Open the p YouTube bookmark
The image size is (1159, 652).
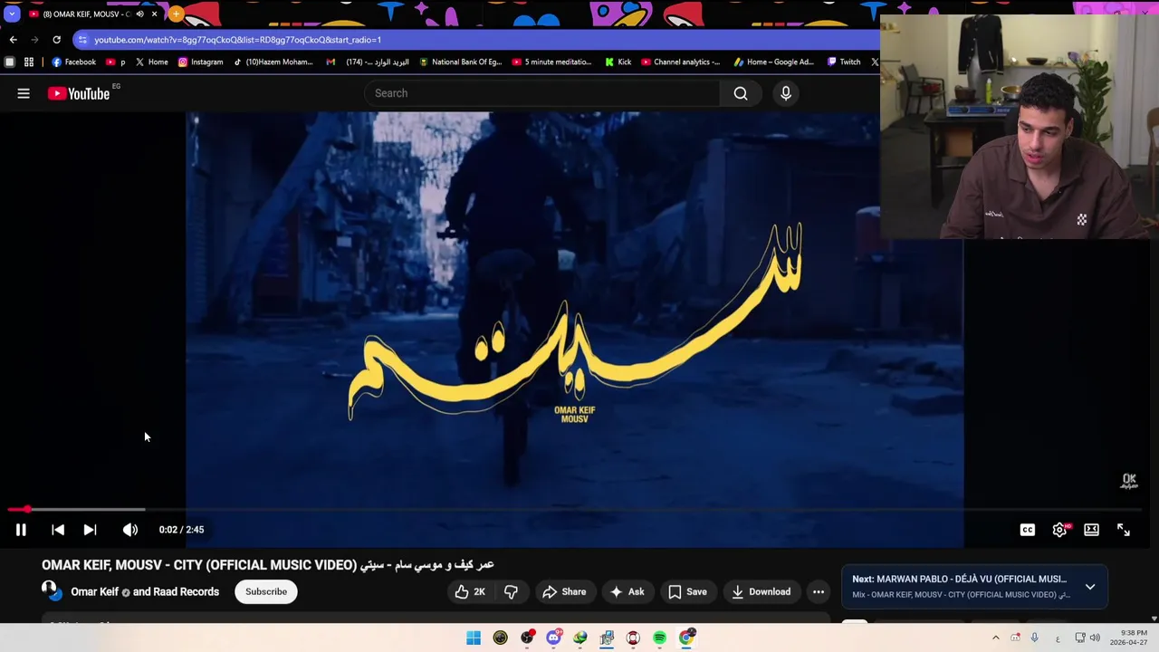[116, 62]
